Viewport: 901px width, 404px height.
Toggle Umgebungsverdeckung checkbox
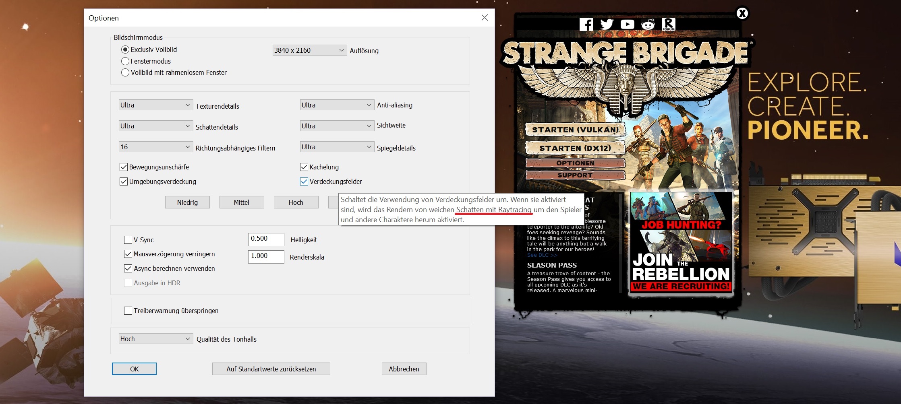point(124,181)
